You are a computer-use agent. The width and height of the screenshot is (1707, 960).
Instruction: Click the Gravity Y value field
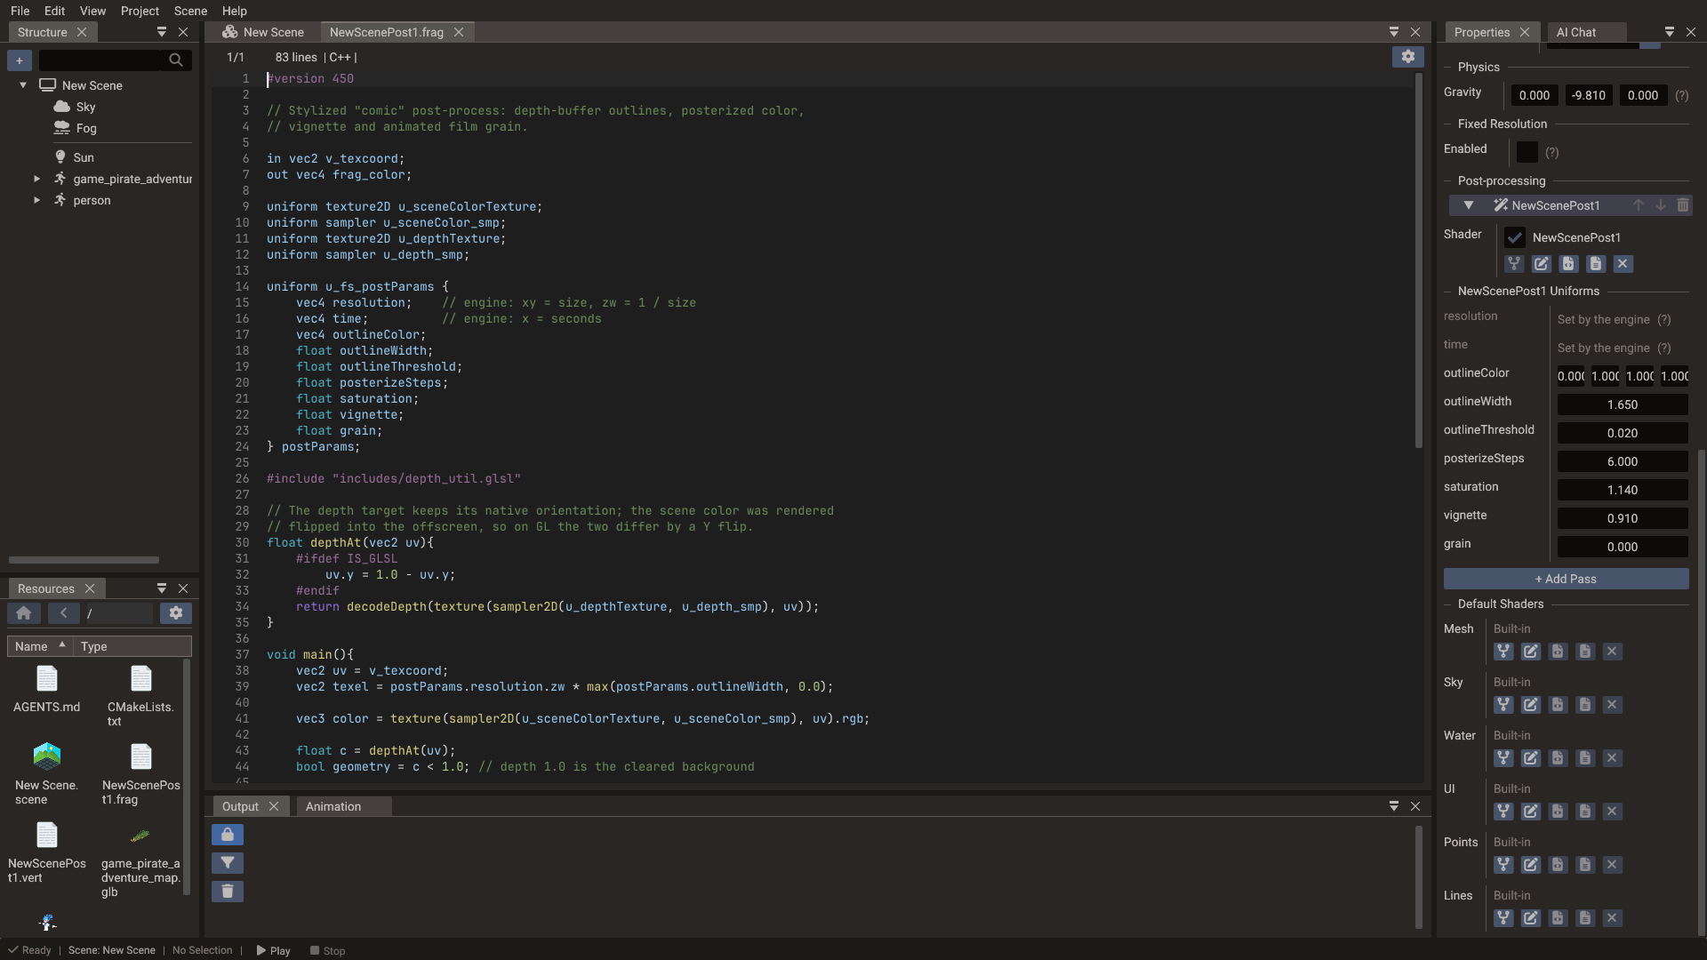1589,95
